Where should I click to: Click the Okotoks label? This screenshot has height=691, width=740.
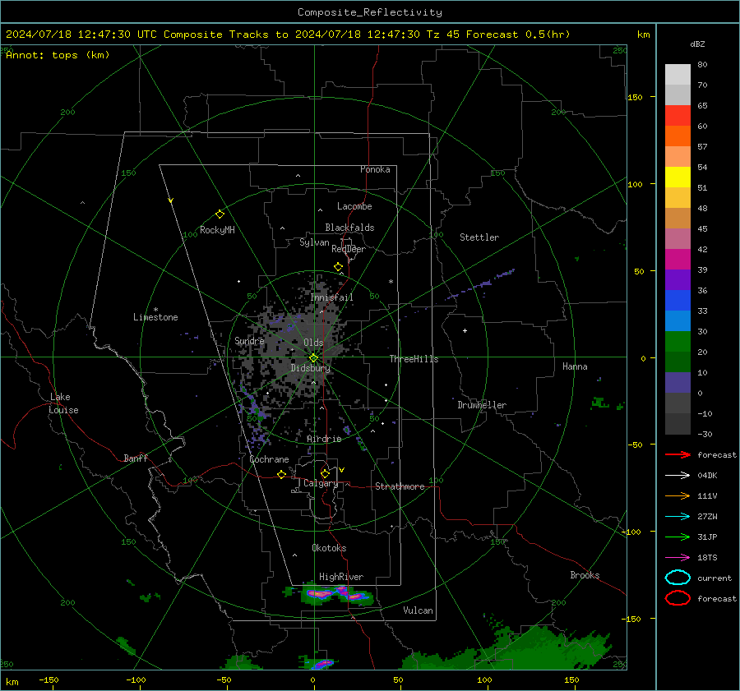point(329,548)
